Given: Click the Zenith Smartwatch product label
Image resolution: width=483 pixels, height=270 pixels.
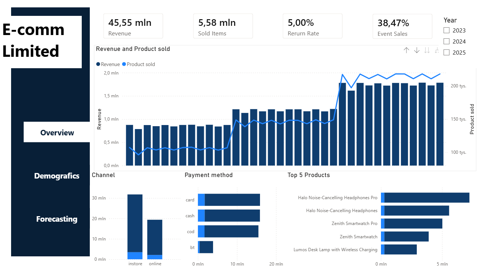Looking at the screenshot, I should [x=359, y=237].
